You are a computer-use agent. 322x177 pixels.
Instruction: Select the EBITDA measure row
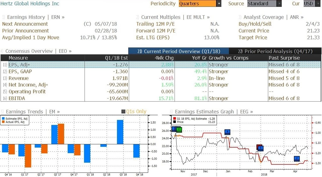(161, 98)
